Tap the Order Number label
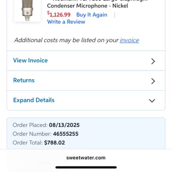This screenshot has width=172, height=172. 32,134
